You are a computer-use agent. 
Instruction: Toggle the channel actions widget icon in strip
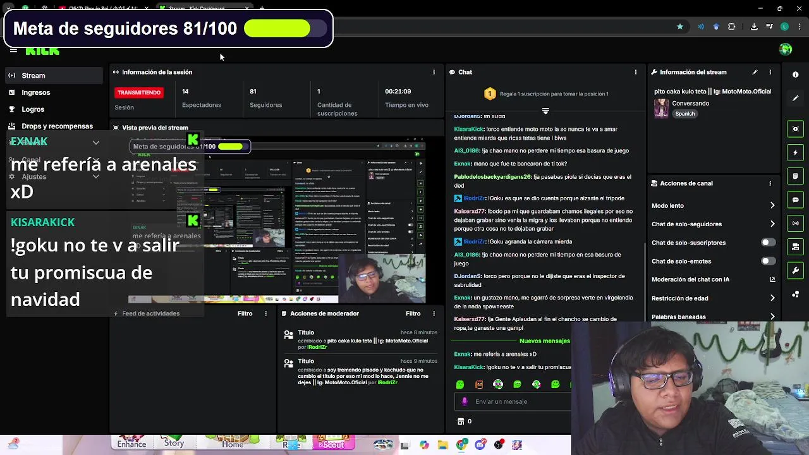coord(795,246)
